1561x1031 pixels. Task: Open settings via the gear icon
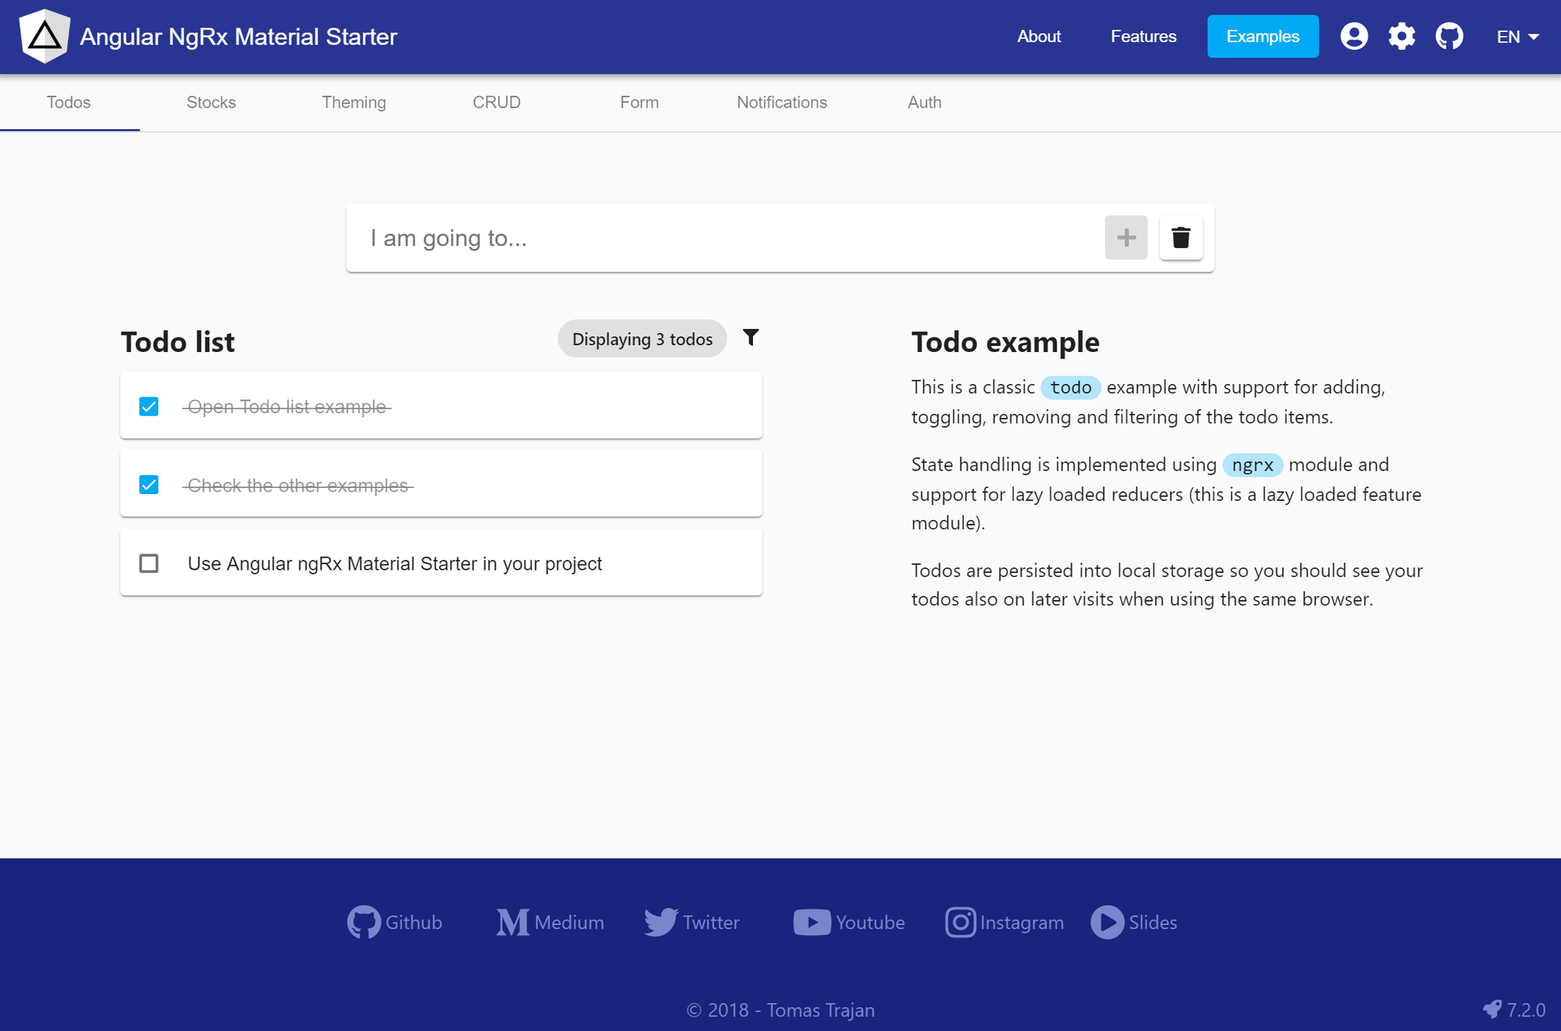coord(1401,36)
